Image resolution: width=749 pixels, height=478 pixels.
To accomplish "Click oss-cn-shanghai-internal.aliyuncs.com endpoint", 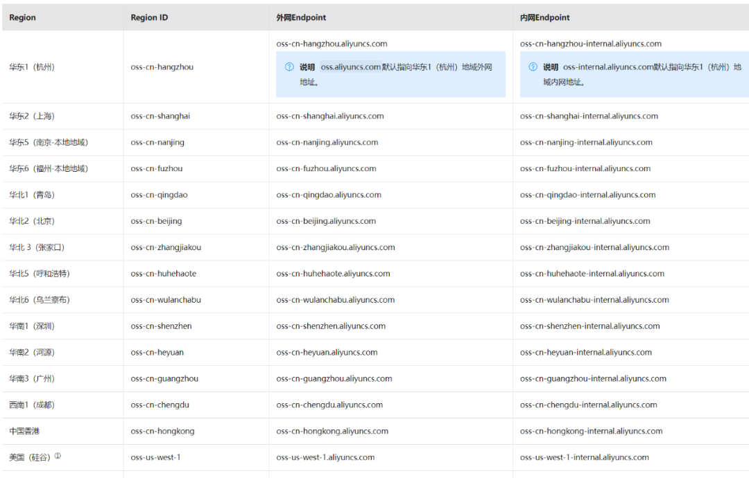I will (589, 116).
